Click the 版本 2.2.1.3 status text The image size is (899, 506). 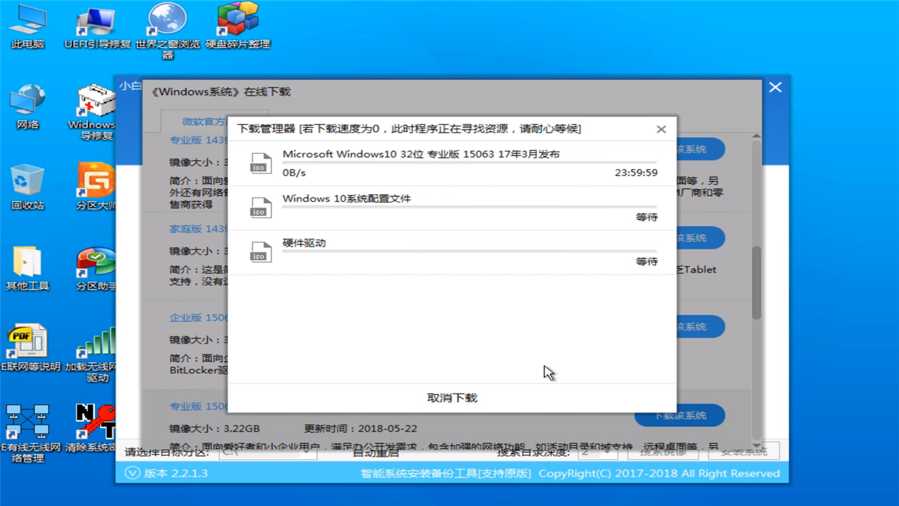tap(176, 474)
